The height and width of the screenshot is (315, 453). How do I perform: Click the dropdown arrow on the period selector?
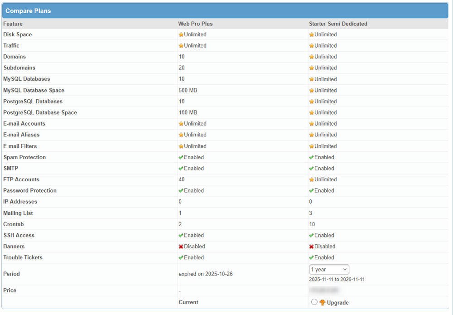(346, 269)
